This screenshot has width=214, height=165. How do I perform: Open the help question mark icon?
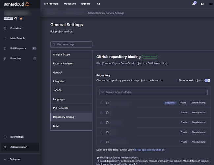click(x=202, y=4)
